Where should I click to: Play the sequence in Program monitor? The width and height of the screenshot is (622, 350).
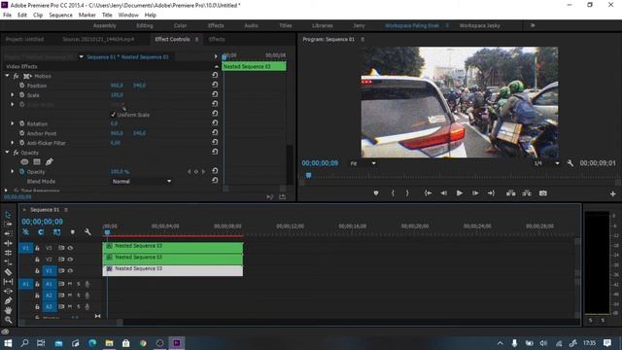(459, 193)
